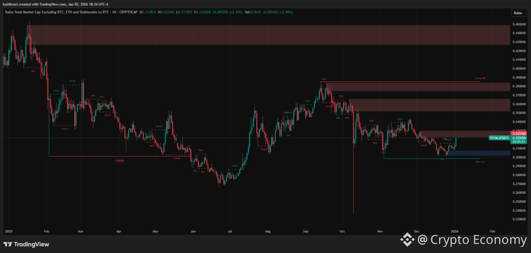
Task: Click 0.250000 on the price axis
Action: 519,202
